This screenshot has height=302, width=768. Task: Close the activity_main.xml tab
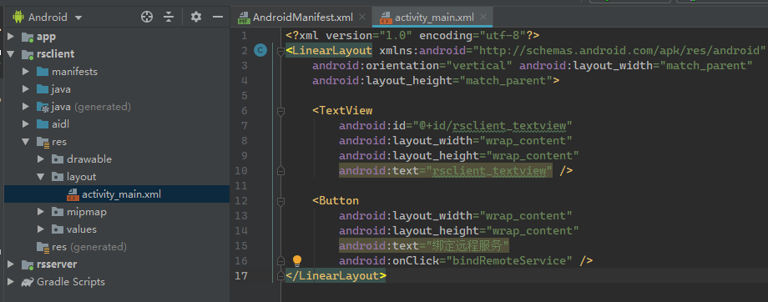pos(483,17)
